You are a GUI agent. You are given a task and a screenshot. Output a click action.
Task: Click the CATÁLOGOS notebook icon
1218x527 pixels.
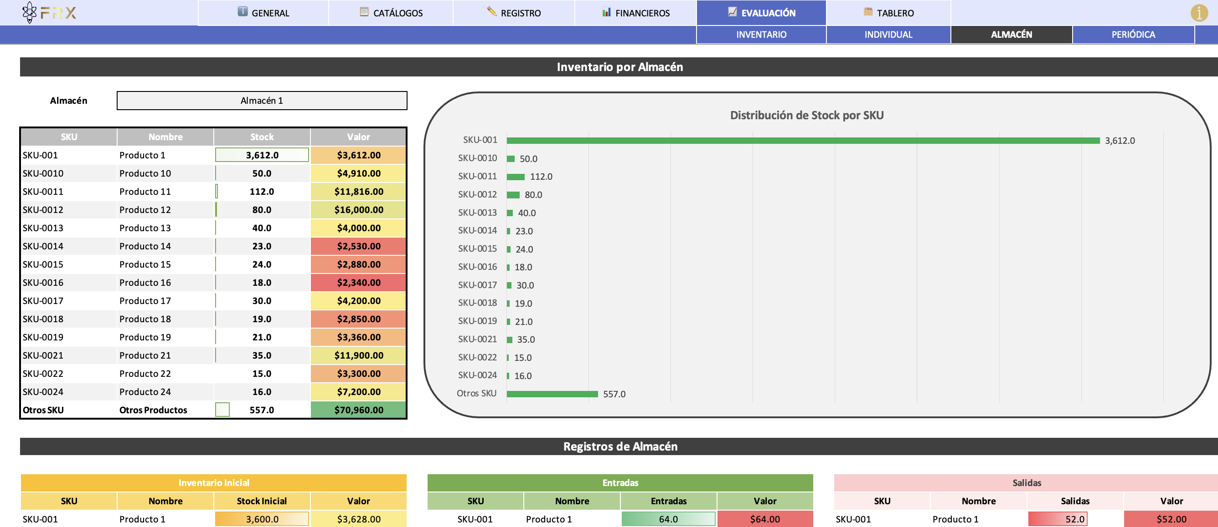364,11
